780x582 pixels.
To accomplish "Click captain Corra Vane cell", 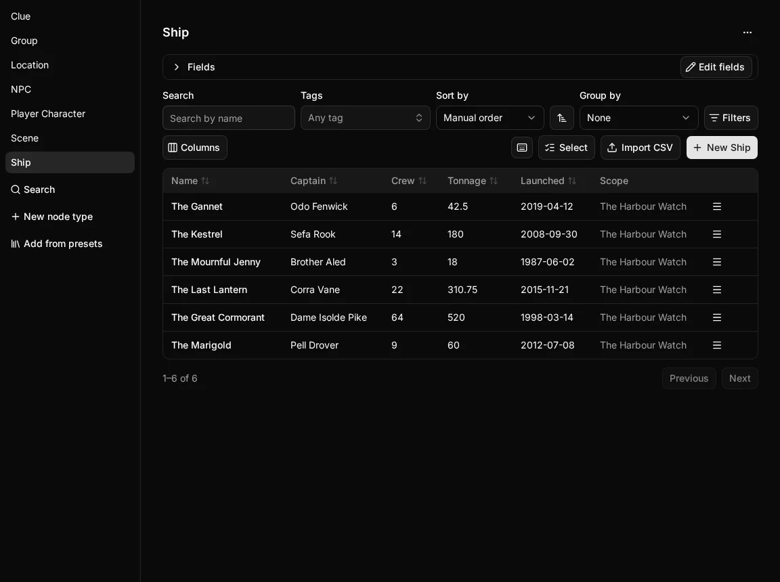I will click(315, 290).
